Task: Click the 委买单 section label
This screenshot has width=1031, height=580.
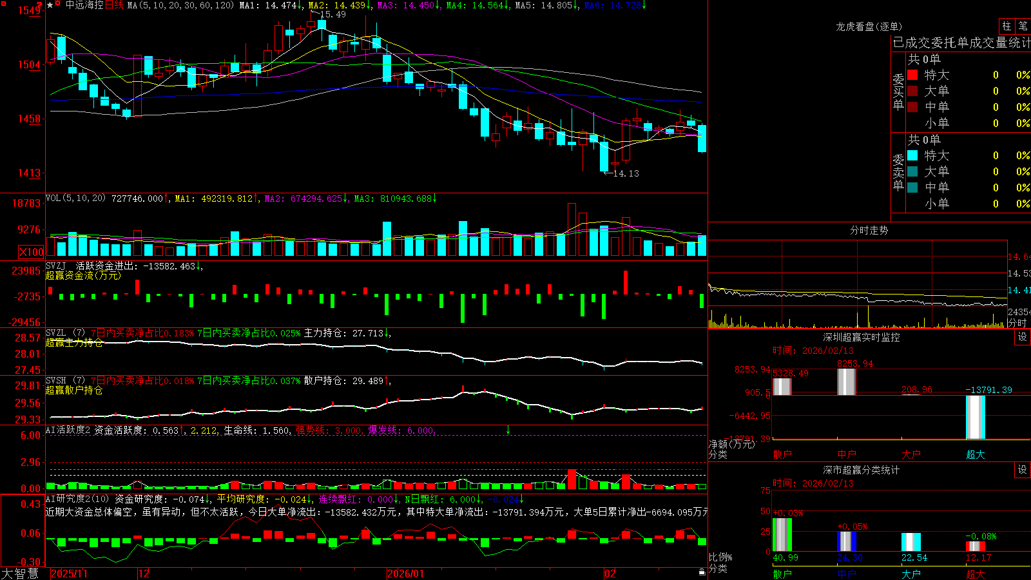Action: [x=898, y=92]
